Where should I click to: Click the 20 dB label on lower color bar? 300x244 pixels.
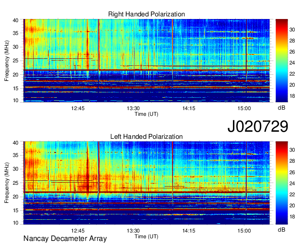pos(292,206)
